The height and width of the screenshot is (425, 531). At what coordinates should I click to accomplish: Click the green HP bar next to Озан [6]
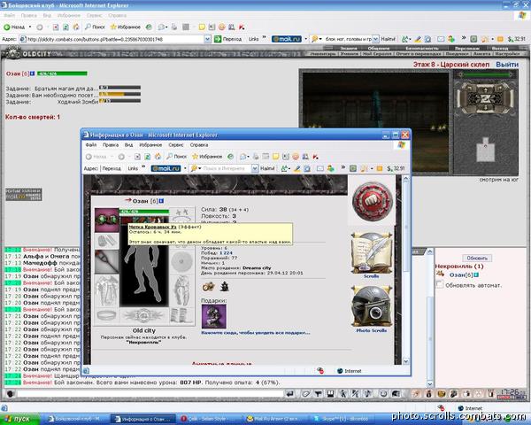[62, 73]
